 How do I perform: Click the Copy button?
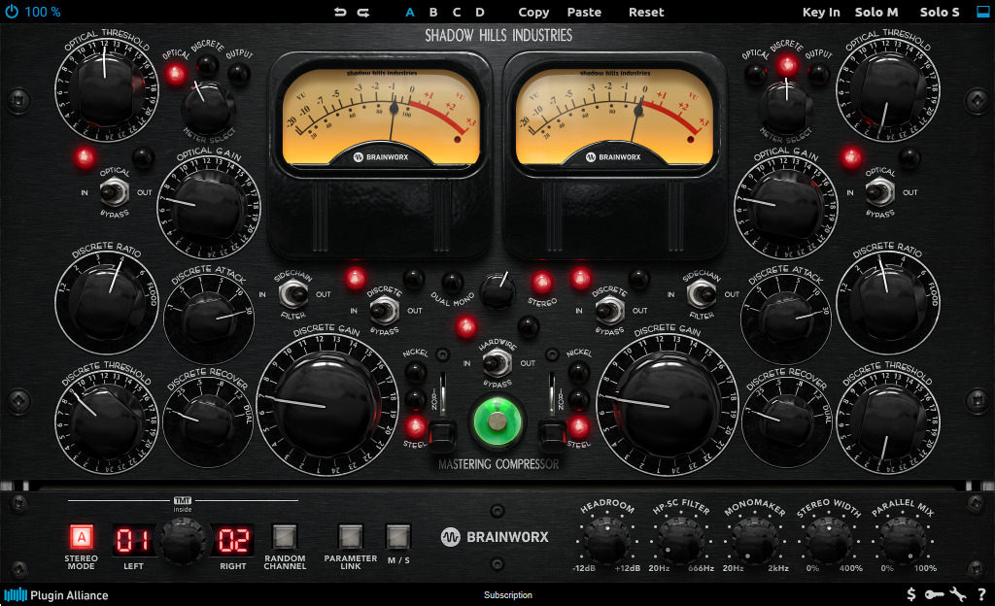pos(533,12)
